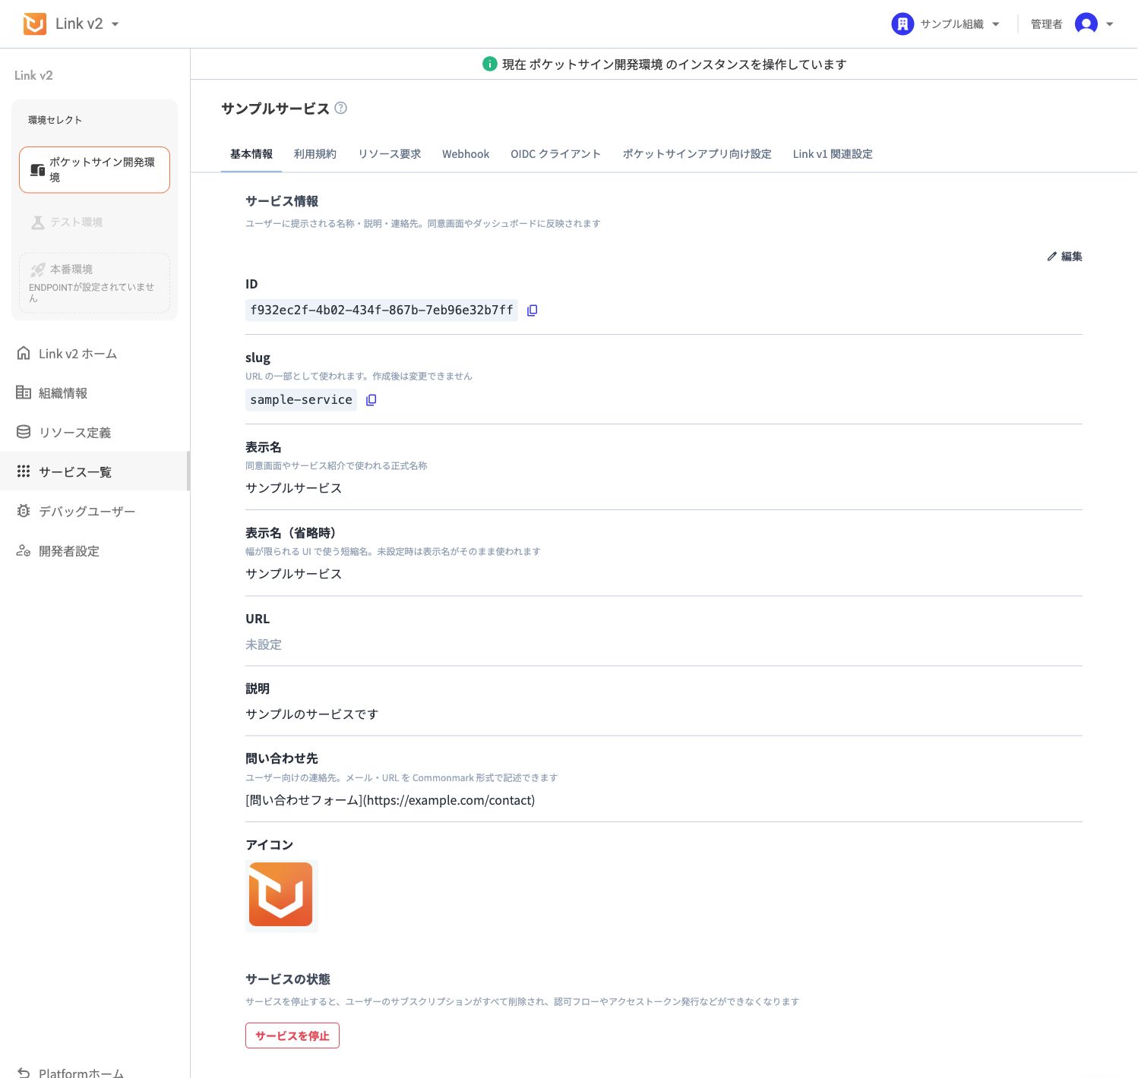This screenshot has height=1078, width=1138.
Task: Open the Link v2 product dropdown arrow
Action: pyautogui.click(x=115, y=24)
